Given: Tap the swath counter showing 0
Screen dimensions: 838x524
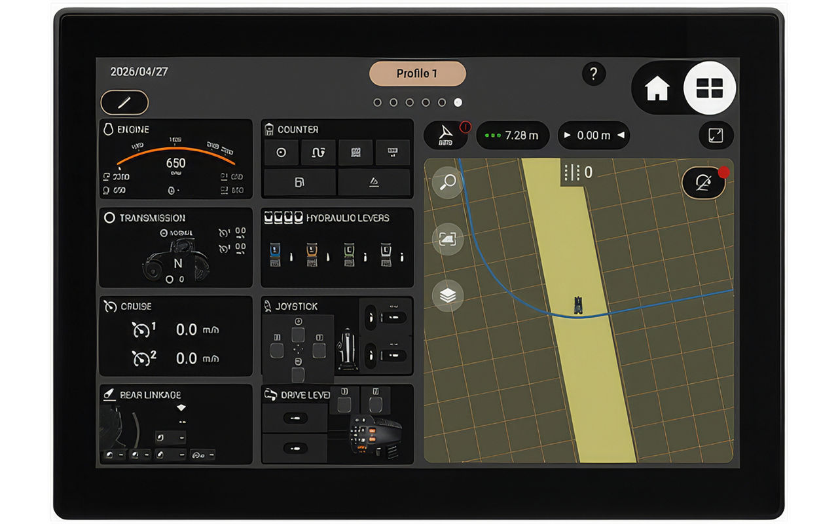Looking at the screenshot, I should (578, 172).
